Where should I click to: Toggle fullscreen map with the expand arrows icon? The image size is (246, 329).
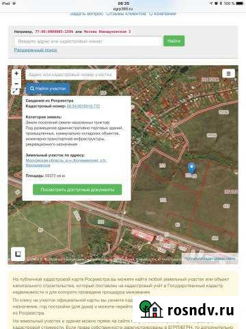click(15, 91)
